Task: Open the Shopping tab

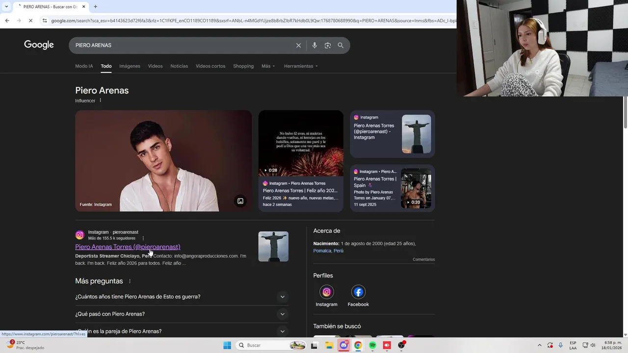Action: click(243, 66)
